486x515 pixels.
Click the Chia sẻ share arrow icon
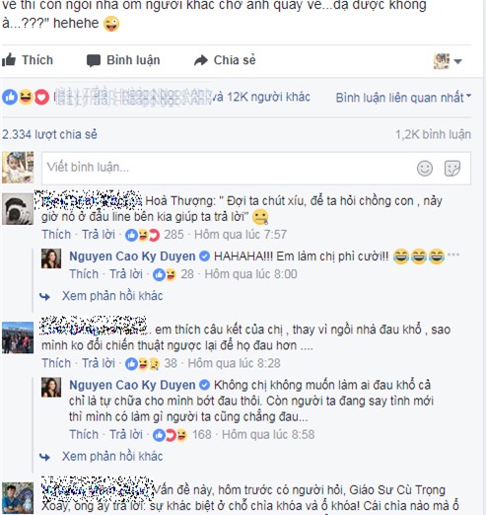(x=201, y=60)
